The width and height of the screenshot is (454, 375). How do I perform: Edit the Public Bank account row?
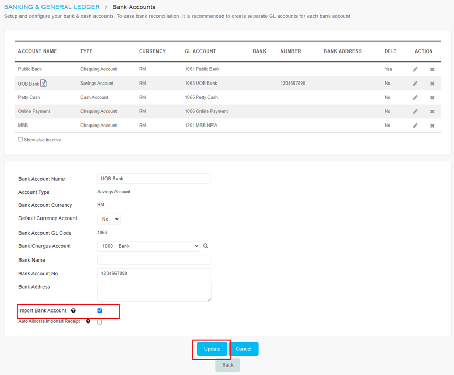point(415,69)
